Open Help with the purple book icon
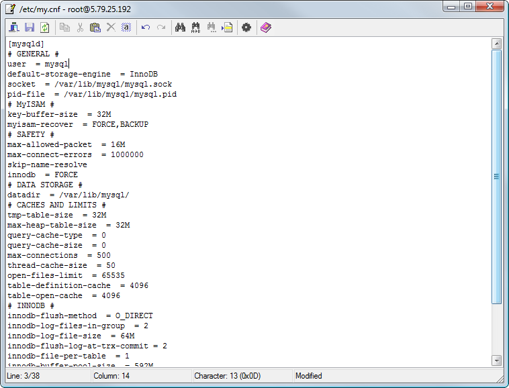The image size is (509, 388). [266, 28]
